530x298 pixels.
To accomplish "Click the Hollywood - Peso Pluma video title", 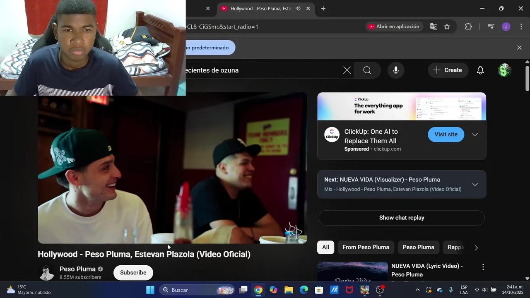I will [144, 254].
